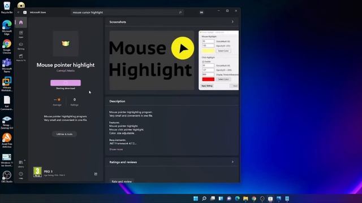
Task: Click the PEGI 3 age rating badge
Action: point(37,172)
